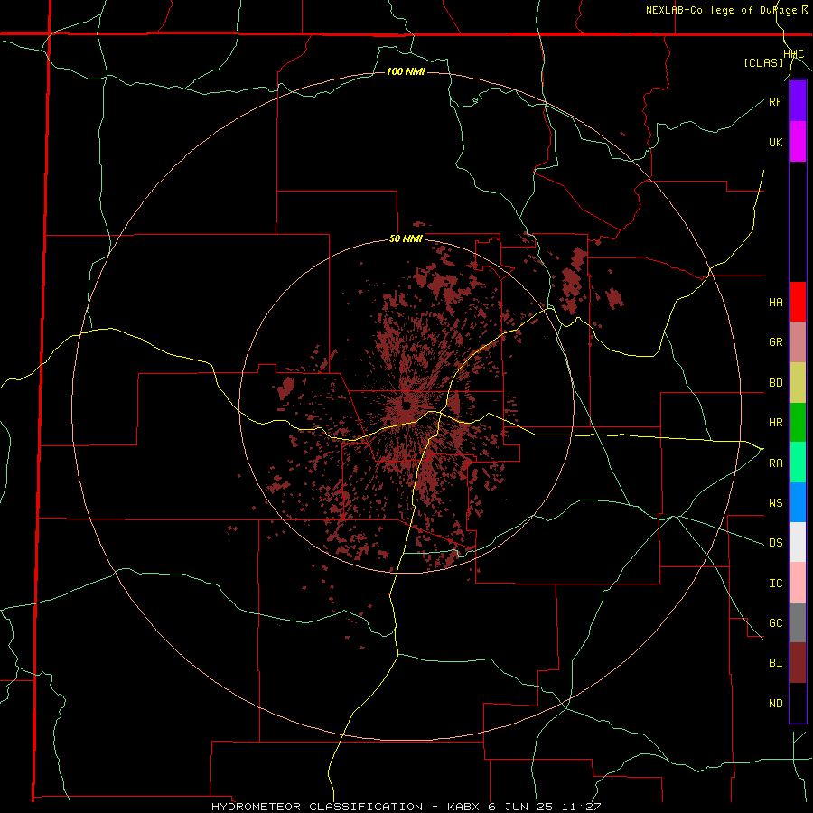Click the IC pink legend swatch
This screenshot has width=813, height=813.
click(798, 583)
